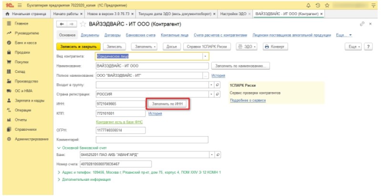Open the Операции section
Image resolution: width=381 pixels, height=196 pixels.
23,110
